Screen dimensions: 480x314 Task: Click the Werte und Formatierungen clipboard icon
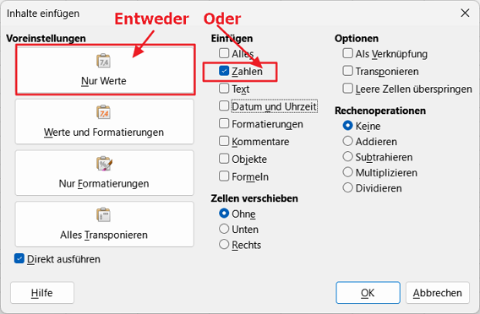[x=103, y=112]
